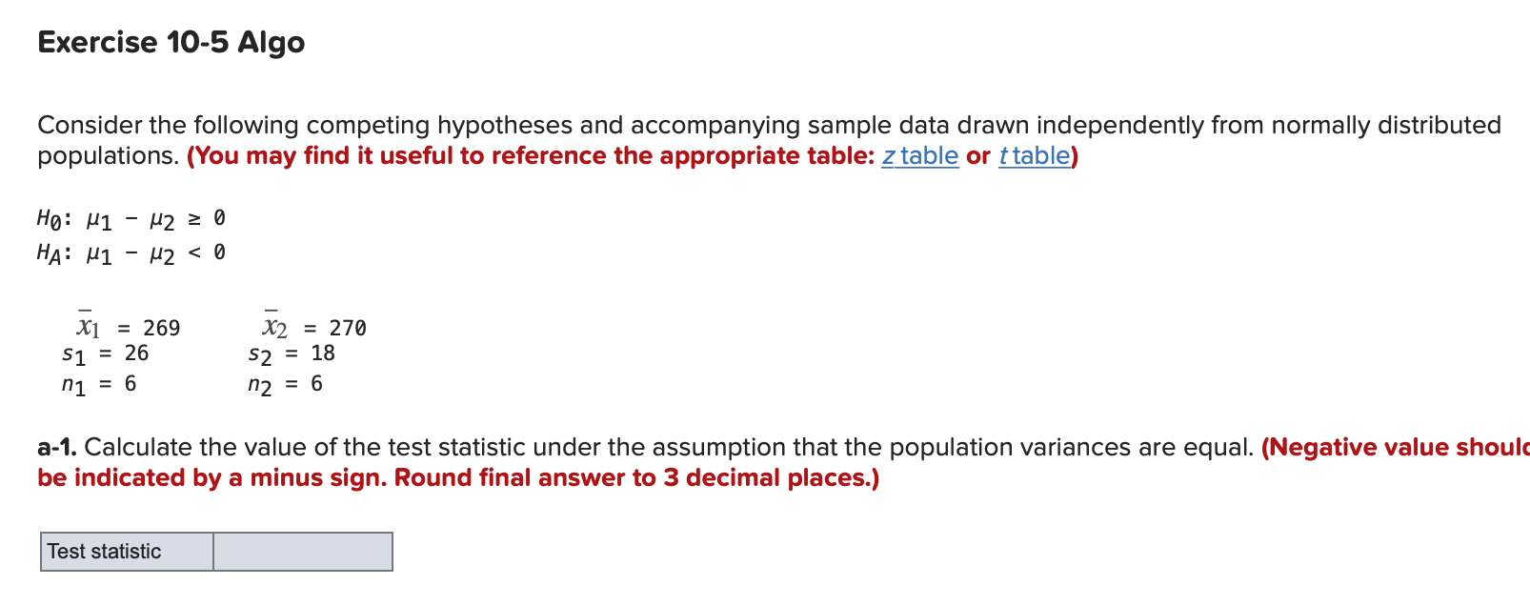Click the sample size n2 = 6 value
1530x606 pixels.
point(285,383)
